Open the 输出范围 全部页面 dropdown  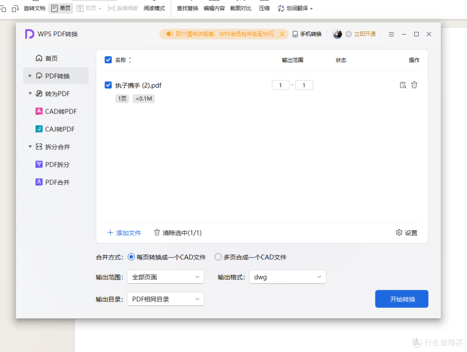(x=166, y=277)
